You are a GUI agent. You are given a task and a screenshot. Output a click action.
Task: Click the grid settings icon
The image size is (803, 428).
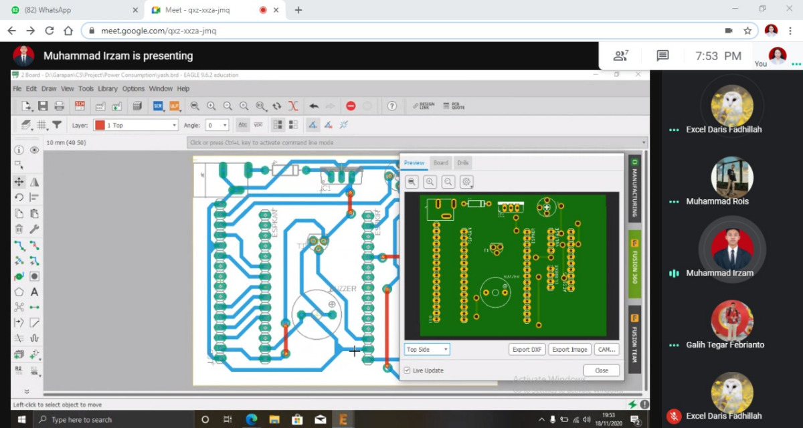pos(41,125)
